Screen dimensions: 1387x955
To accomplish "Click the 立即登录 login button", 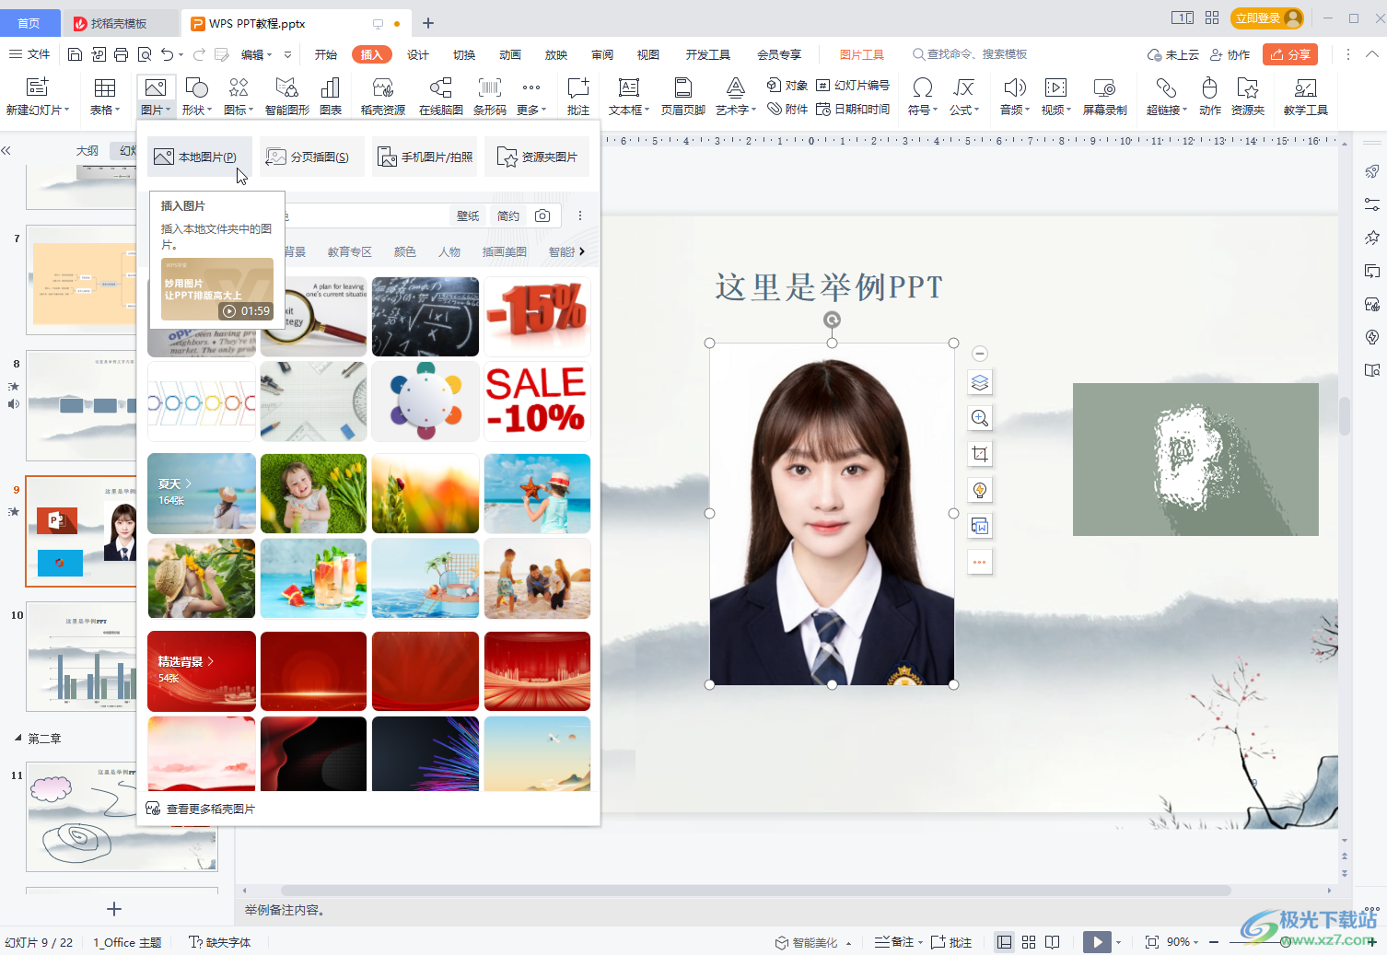I will [1269, 18].
